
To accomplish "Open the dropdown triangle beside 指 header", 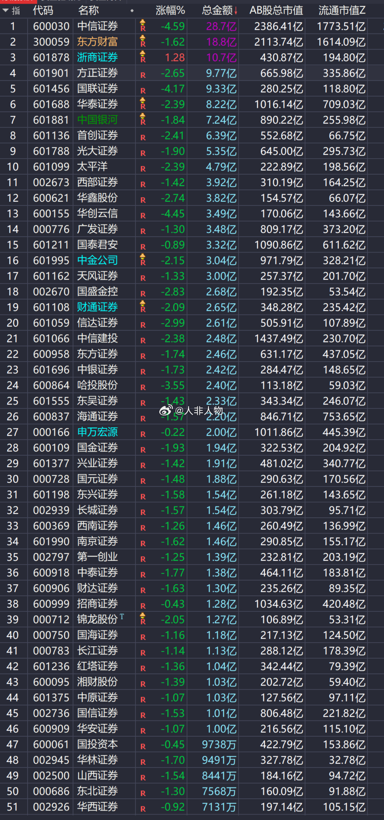I will point(5,10).
